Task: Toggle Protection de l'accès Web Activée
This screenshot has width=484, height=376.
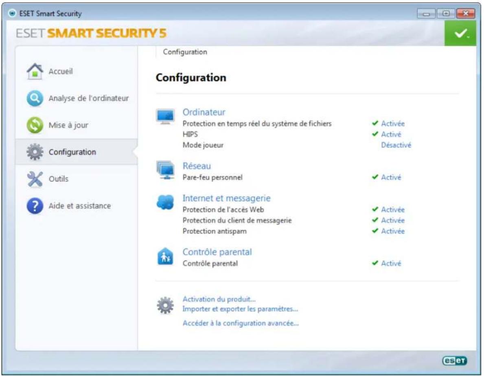Action: (x=393, y=210)
